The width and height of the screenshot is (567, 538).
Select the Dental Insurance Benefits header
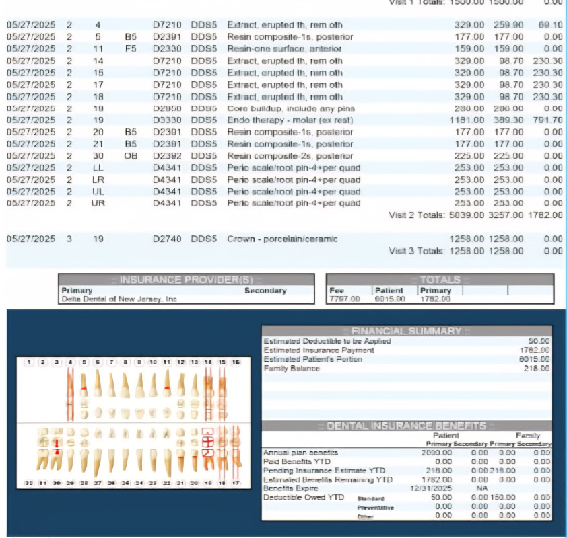tap(406, 426)
